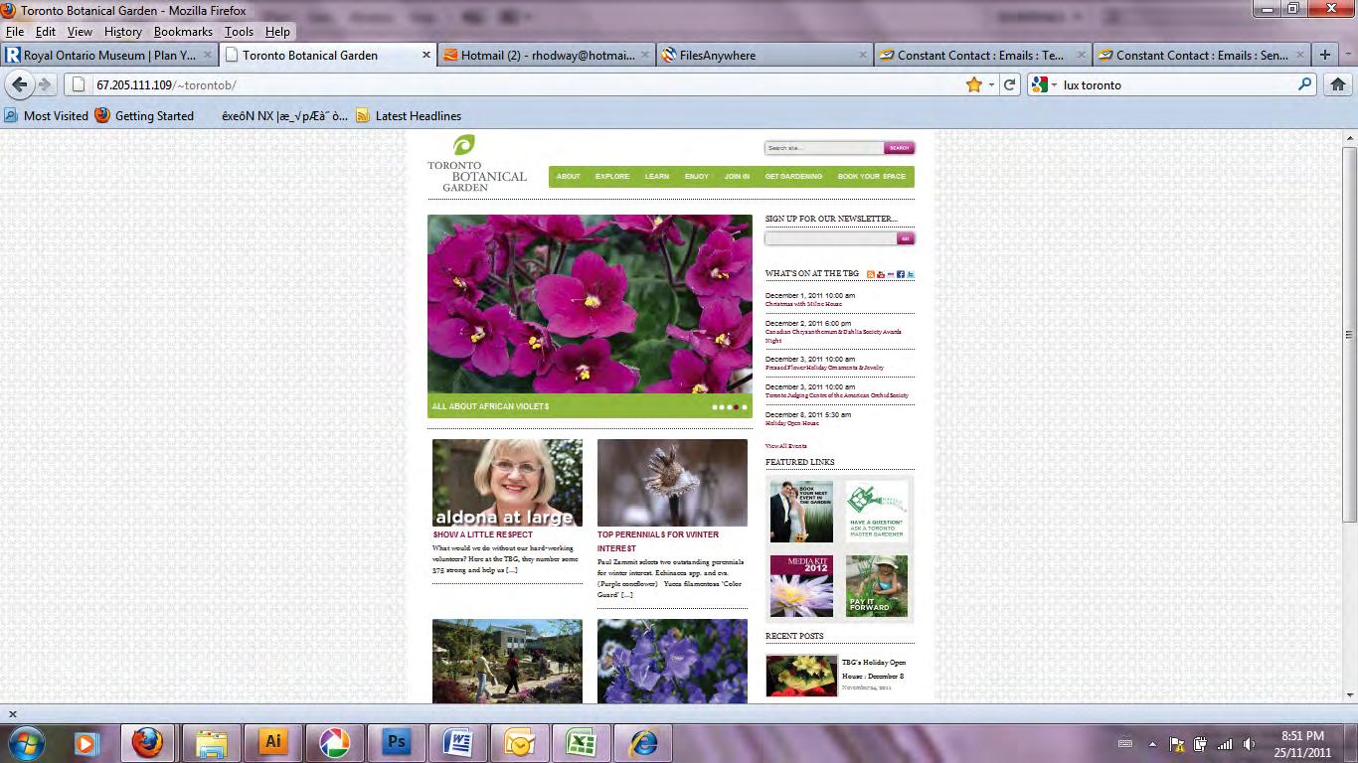Switch to Adobe Illustrator in the taskbar
Screen dimensions: 1358x763
(x=271, y=743)
